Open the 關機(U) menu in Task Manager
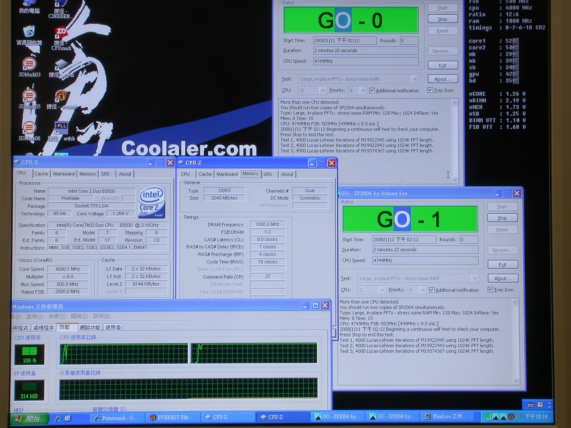The height and width of the screenshot is (428, 571). click(79, 317)
